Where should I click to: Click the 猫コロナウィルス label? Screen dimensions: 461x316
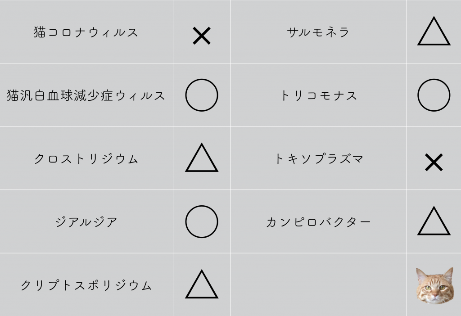pyautogui.click(x=86, y=32)
